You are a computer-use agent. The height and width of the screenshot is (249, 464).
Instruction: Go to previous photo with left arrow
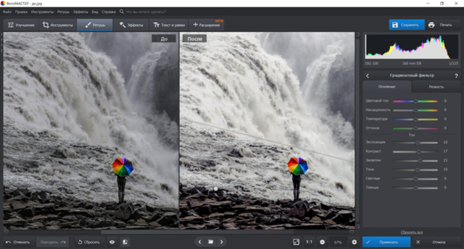[199, 242]
